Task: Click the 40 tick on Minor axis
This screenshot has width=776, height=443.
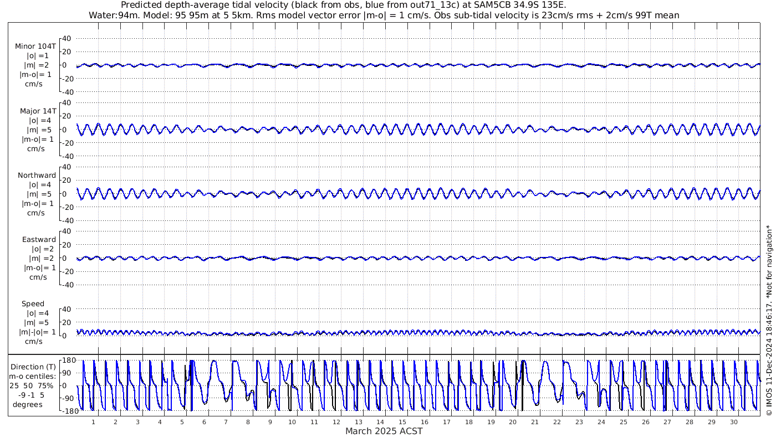Action: point(67,38)
